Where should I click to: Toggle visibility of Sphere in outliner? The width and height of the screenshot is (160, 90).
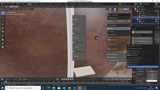coord(158,13)
